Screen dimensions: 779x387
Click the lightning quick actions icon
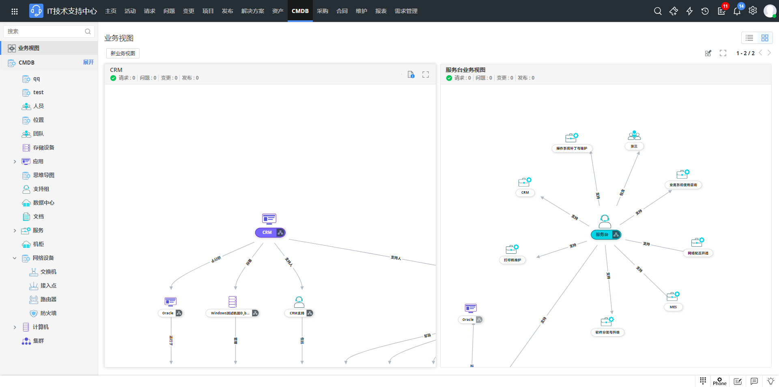(689, 11)
